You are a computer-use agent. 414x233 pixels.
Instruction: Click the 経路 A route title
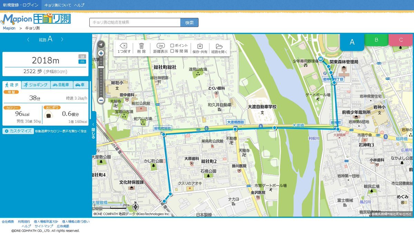pos(45,39)
